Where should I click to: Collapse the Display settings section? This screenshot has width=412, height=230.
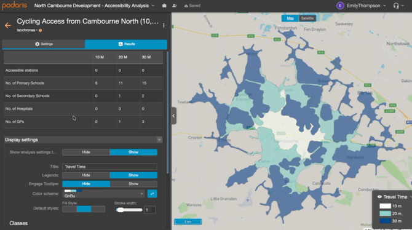pyautogui.click(x=159, y=140)
